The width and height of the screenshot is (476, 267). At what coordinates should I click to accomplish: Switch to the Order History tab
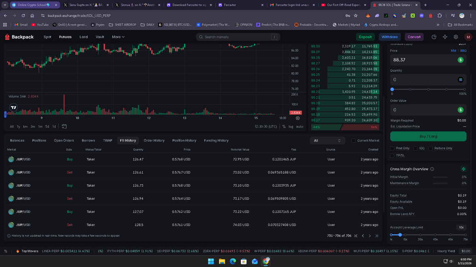[x=154, y=140]
